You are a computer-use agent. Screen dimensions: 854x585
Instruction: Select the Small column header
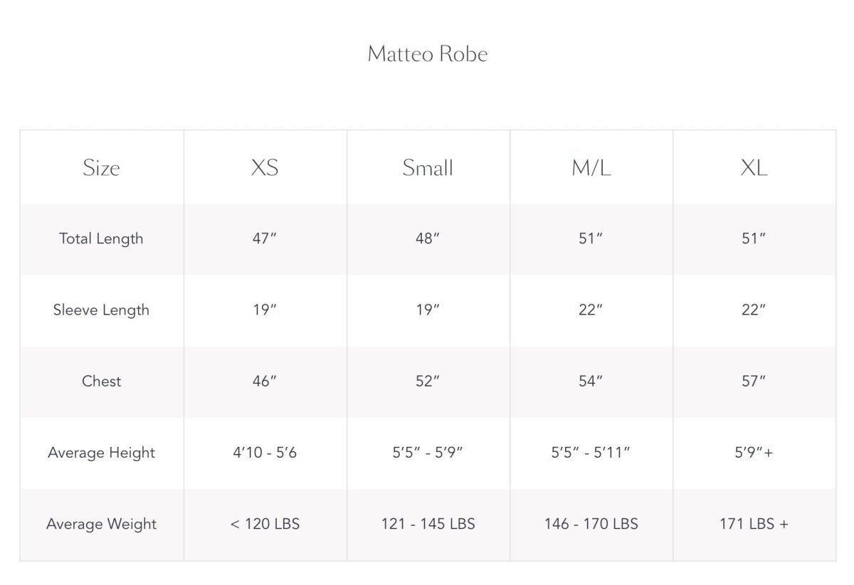click(428, 168)
